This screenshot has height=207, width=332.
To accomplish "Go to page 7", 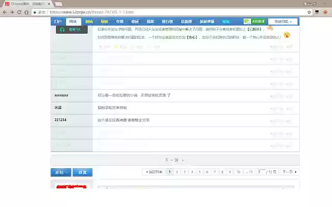I will click(215, 172).
